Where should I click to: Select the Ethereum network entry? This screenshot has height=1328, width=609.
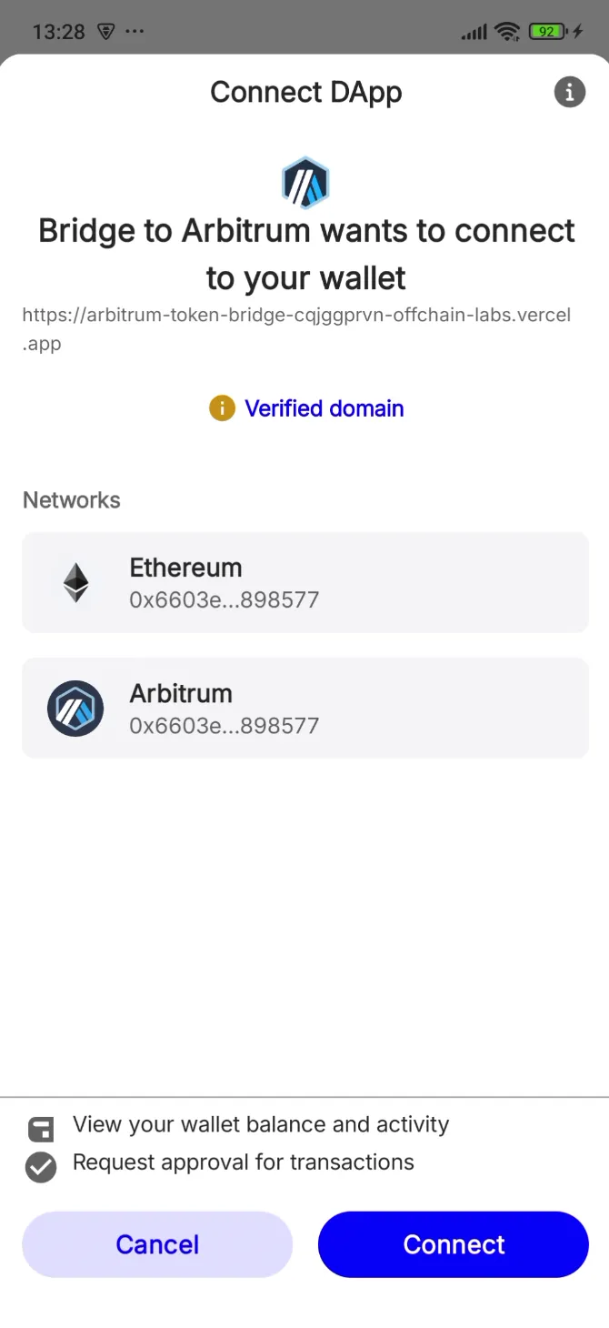click(x=305, y=581)
